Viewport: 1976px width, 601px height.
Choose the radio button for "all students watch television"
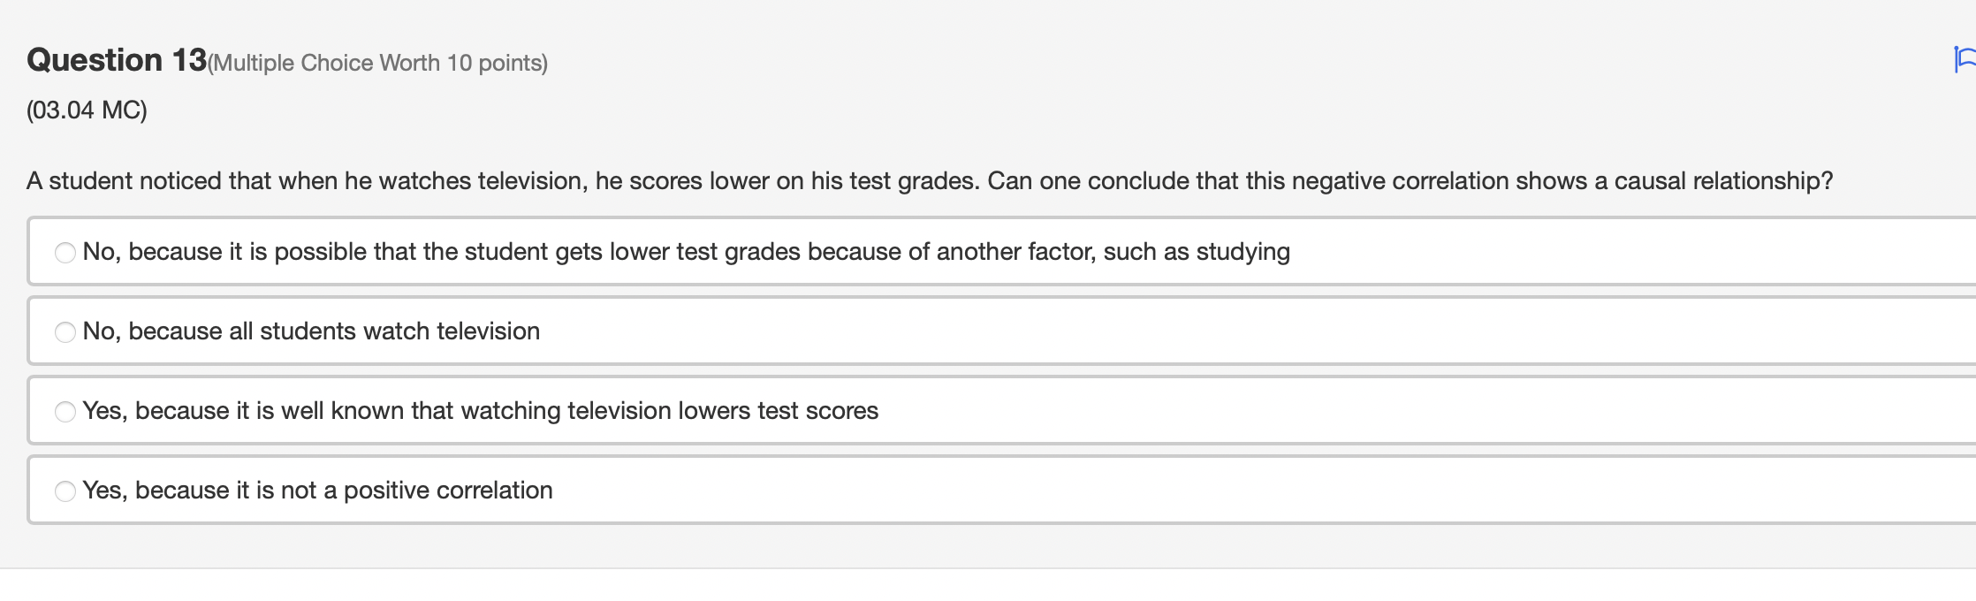[65, 332]
